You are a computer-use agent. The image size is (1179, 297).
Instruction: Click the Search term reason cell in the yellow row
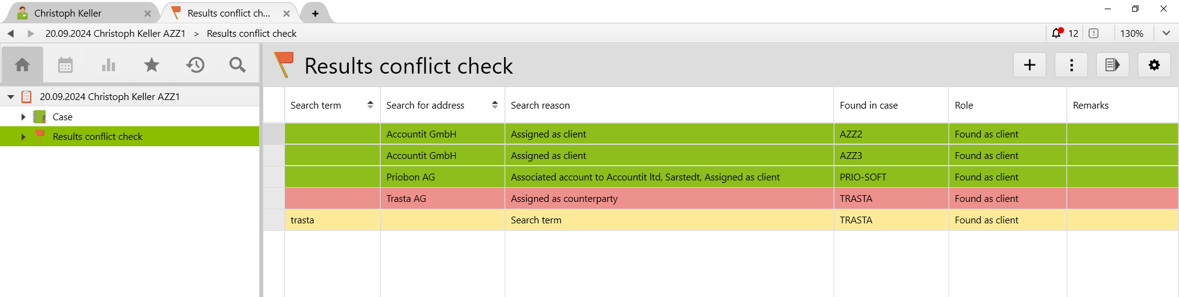[669, 220]
